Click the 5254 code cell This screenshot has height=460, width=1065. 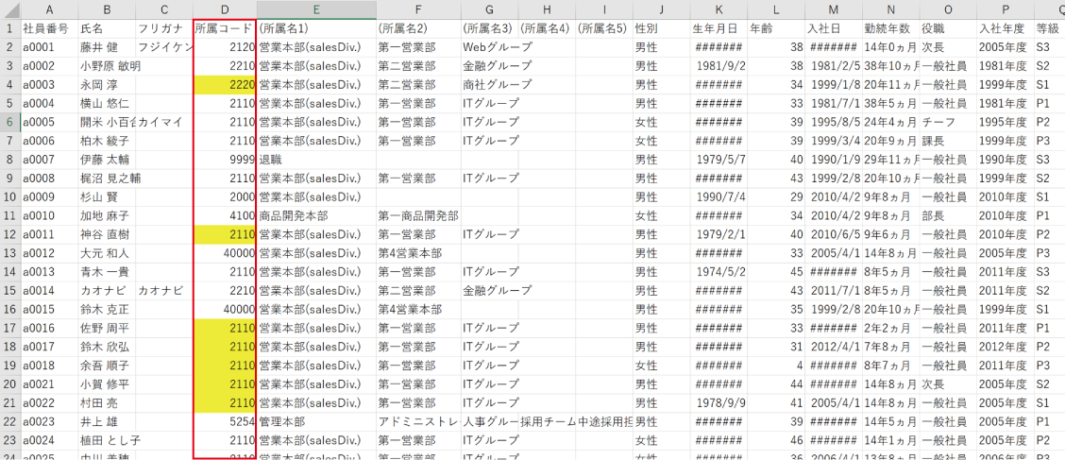(x=224, y=421)
